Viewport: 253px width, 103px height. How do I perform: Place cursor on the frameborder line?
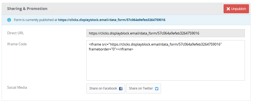click(x=111, y=49)
